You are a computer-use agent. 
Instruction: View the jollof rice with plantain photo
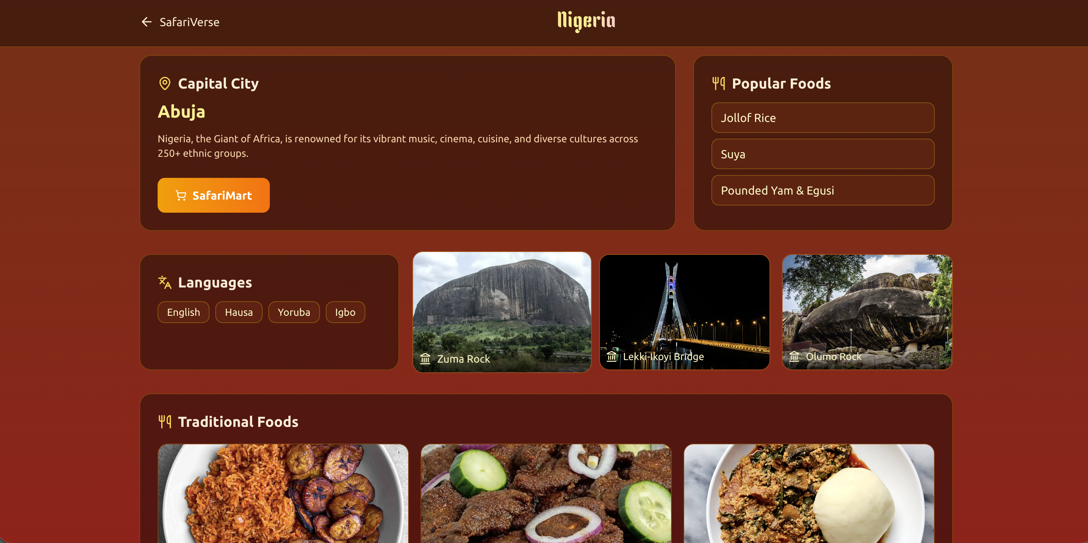point(283,493)
